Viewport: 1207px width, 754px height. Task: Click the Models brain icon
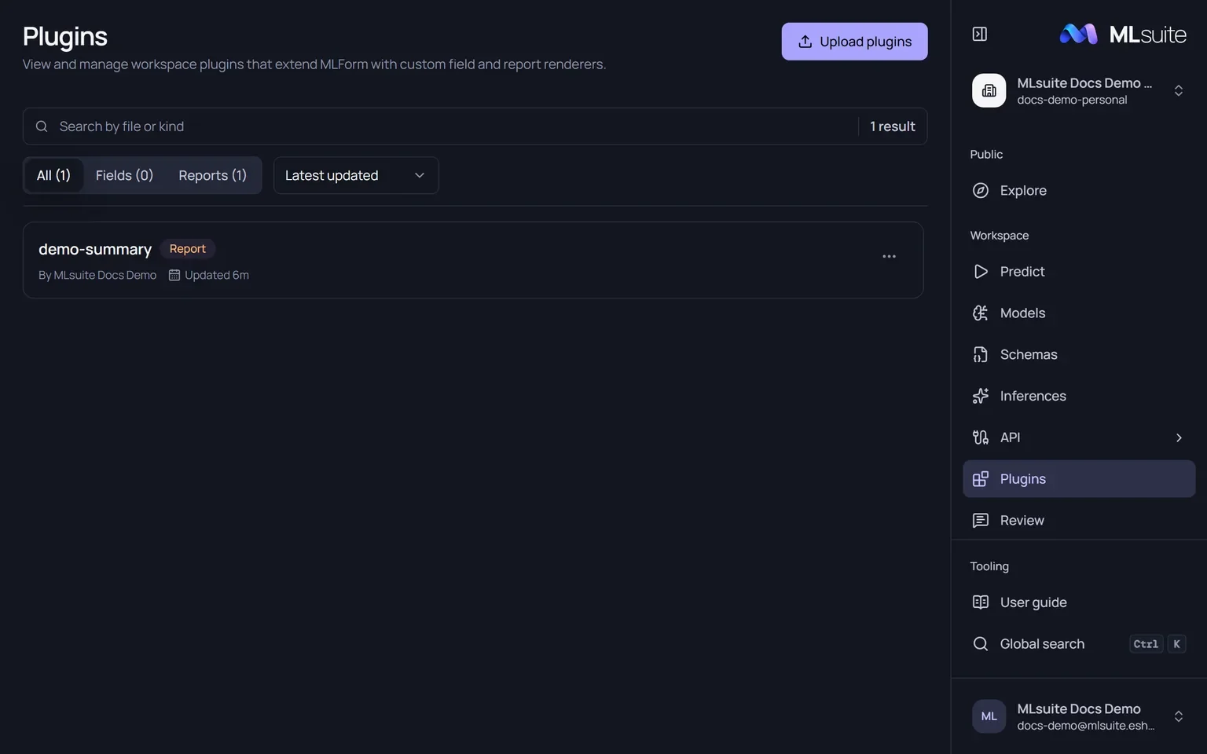[981, 313]
